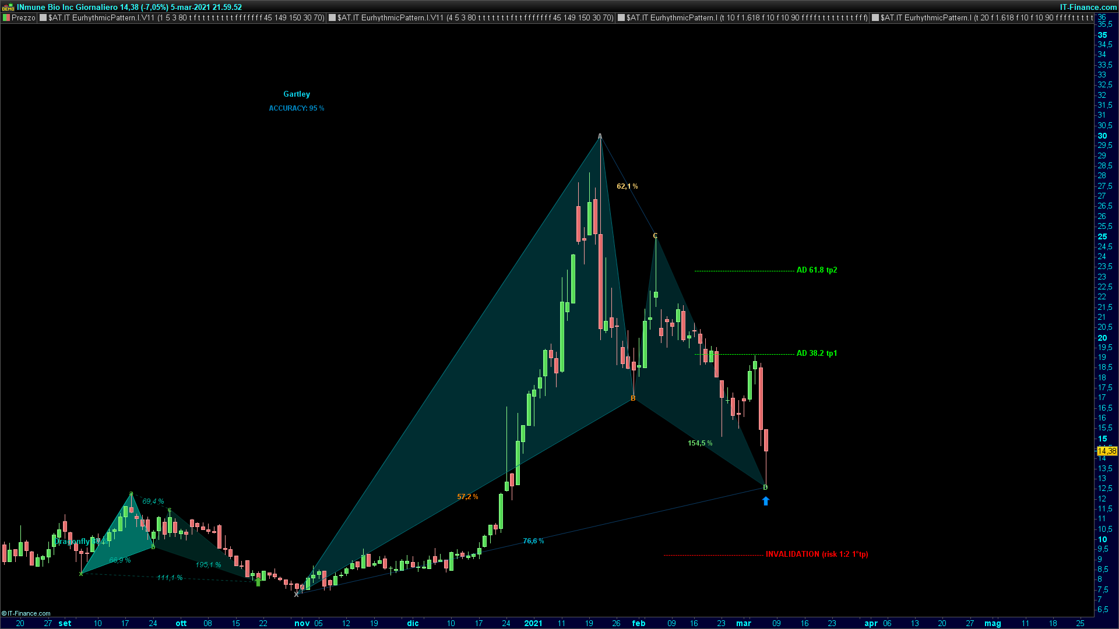Click the red INVALIDATION risk label
Viewport: 1119px width, 629px height.
[x=817, y=554]
